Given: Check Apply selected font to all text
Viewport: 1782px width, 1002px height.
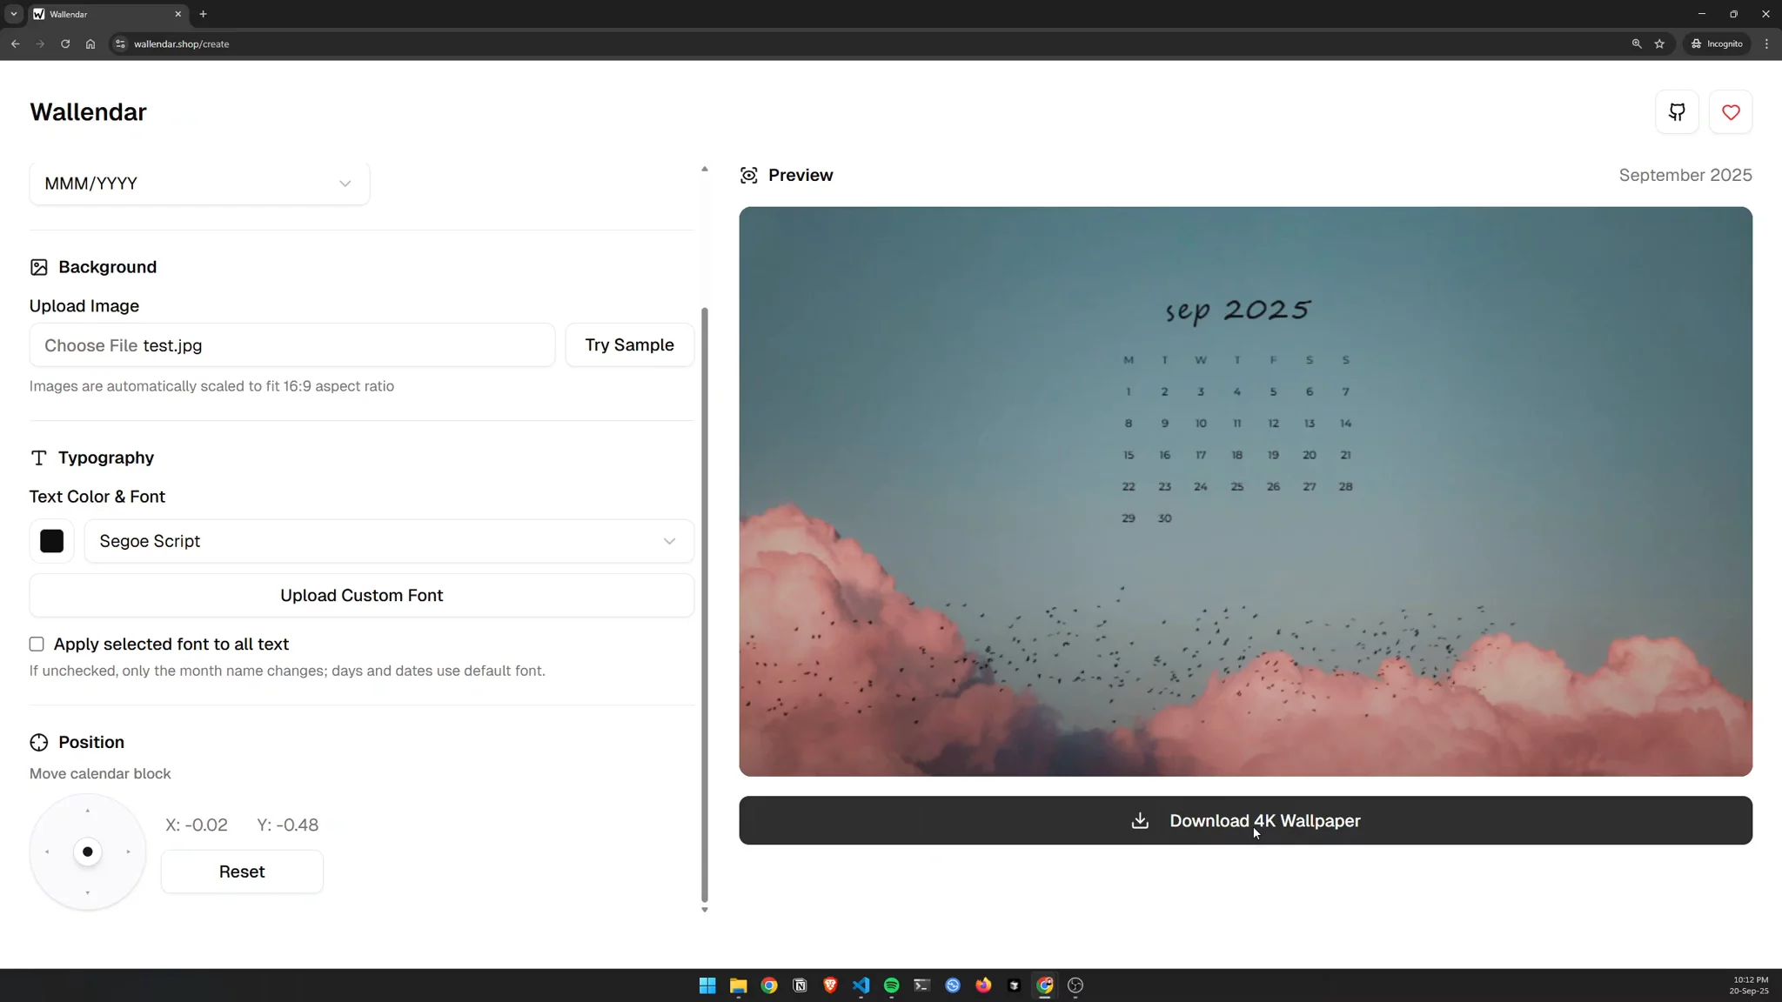Looking at the screenshot, I should point(37,645).
